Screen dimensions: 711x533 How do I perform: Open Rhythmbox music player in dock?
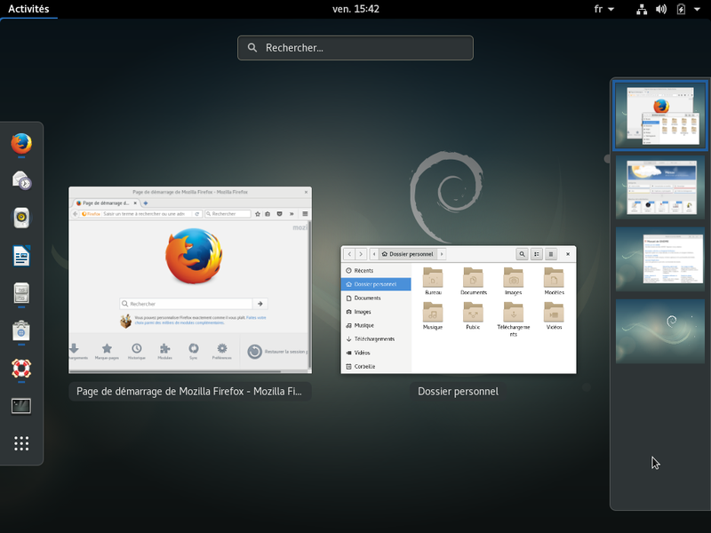pos(21,218)
